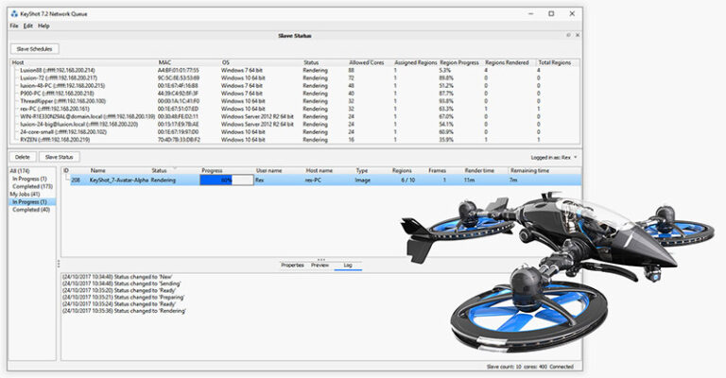Viewport: 726px width, 378px height.
Task: Select In Progress (1) under All
Action: [x=29, y=179]
